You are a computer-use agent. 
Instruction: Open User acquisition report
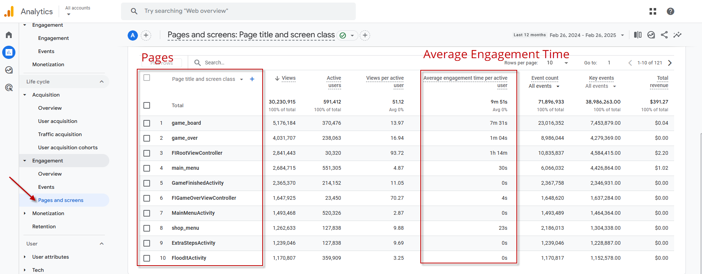[58, 121]
